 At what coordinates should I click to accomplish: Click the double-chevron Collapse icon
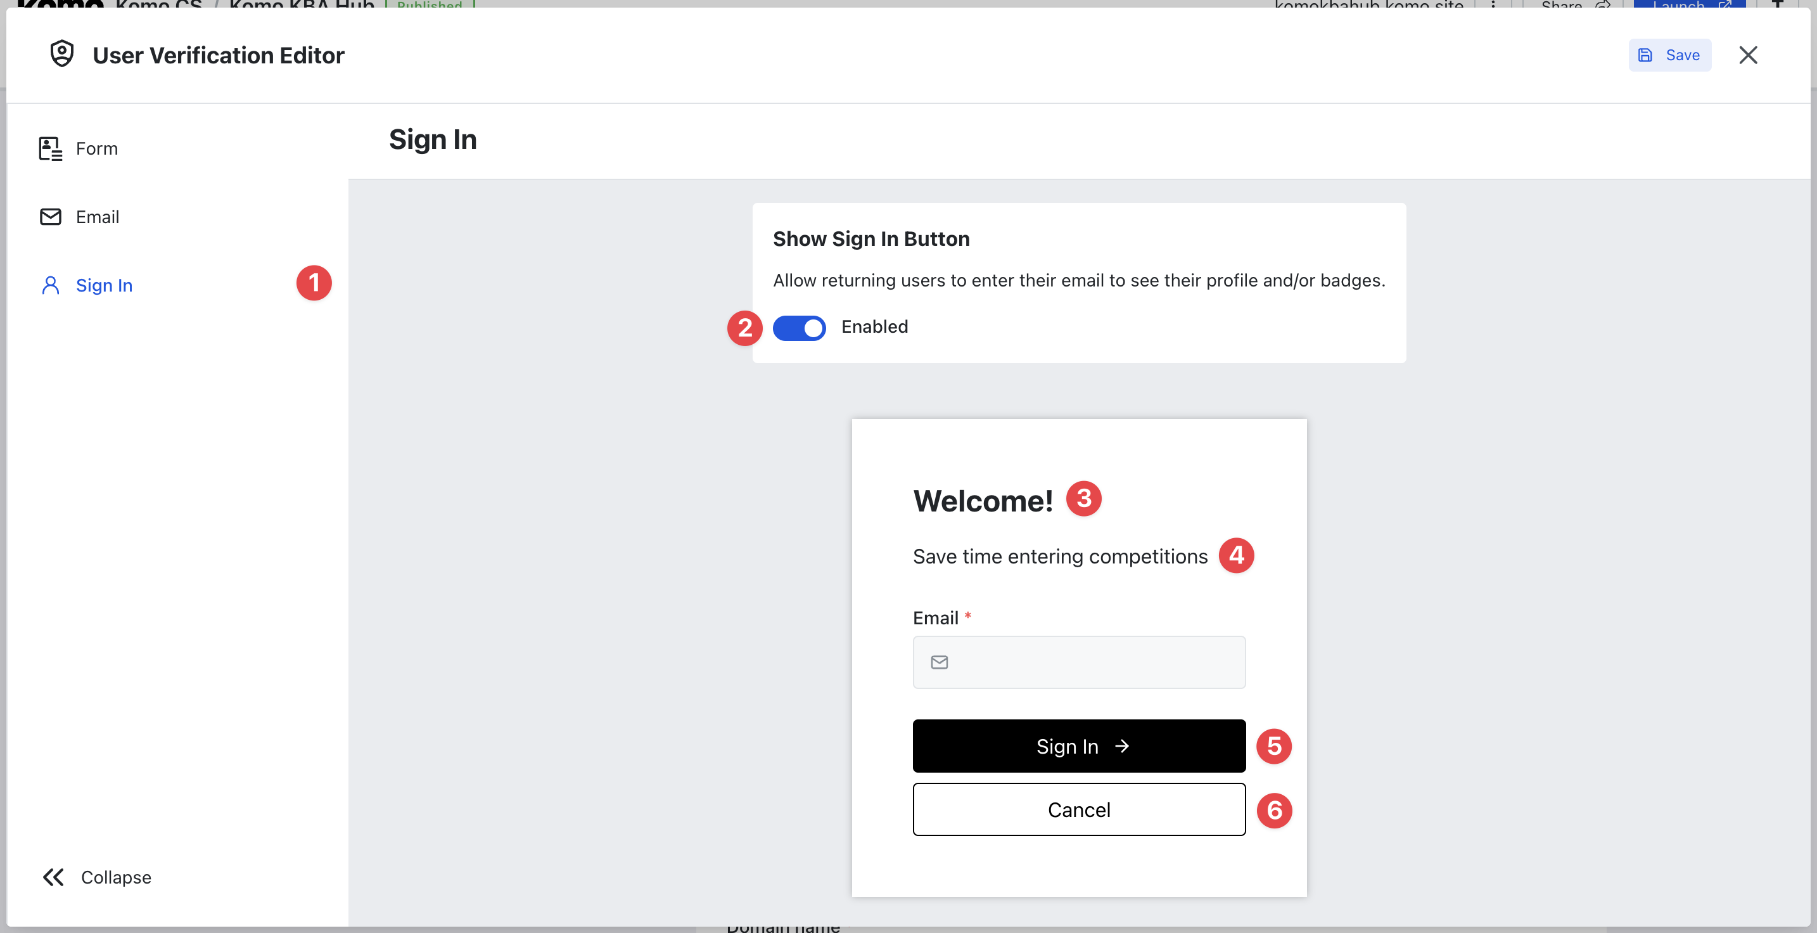pos(53,877)
